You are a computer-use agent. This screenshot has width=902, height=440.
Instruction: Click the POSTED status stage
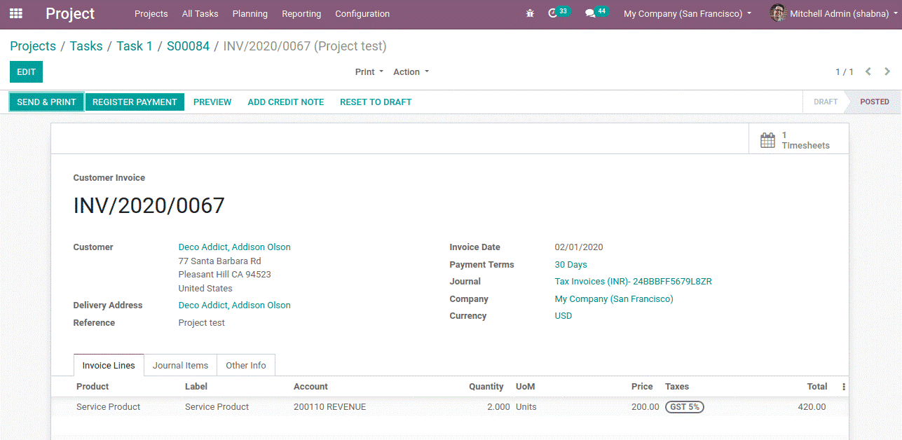click(x=874, y=102)
